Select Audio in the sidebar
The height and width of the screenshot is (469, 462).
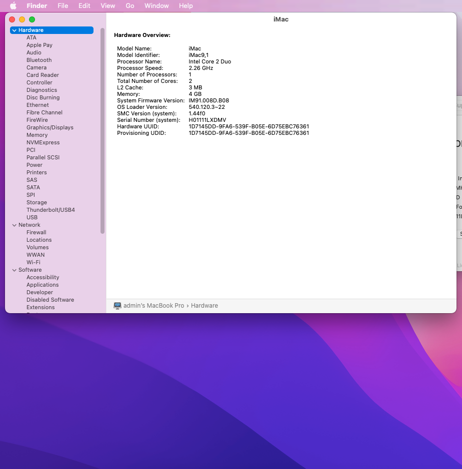click(34, 52)
